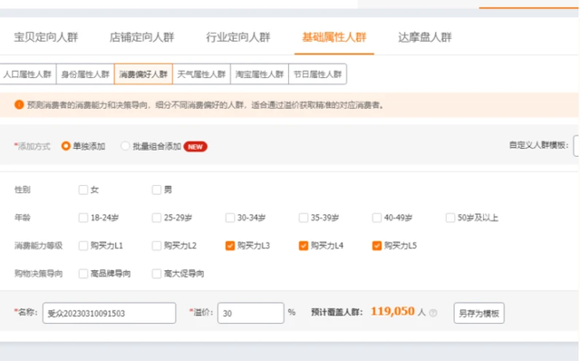
Task: Select 单独添加 radio option
Action: (66, 146)
